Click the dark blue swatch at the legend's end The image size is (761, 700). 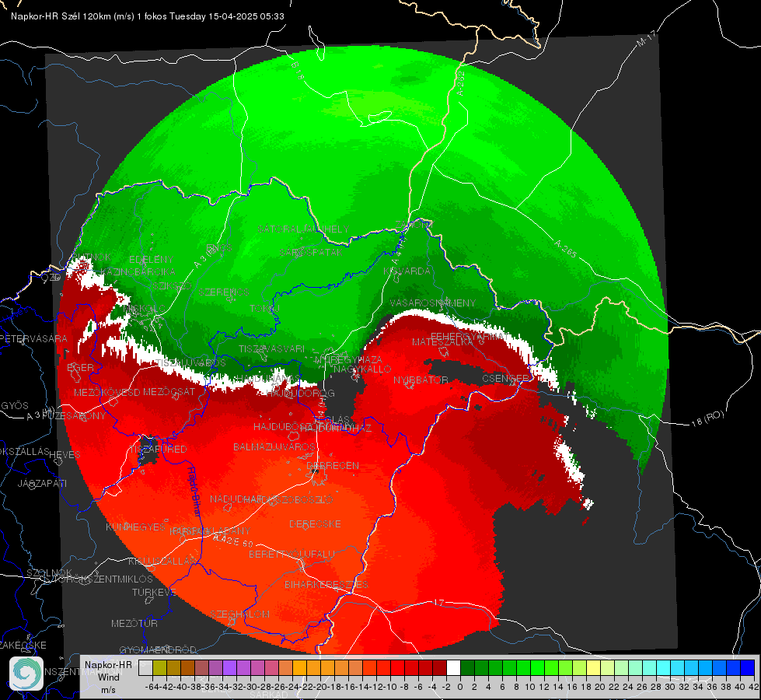(748, 667)
